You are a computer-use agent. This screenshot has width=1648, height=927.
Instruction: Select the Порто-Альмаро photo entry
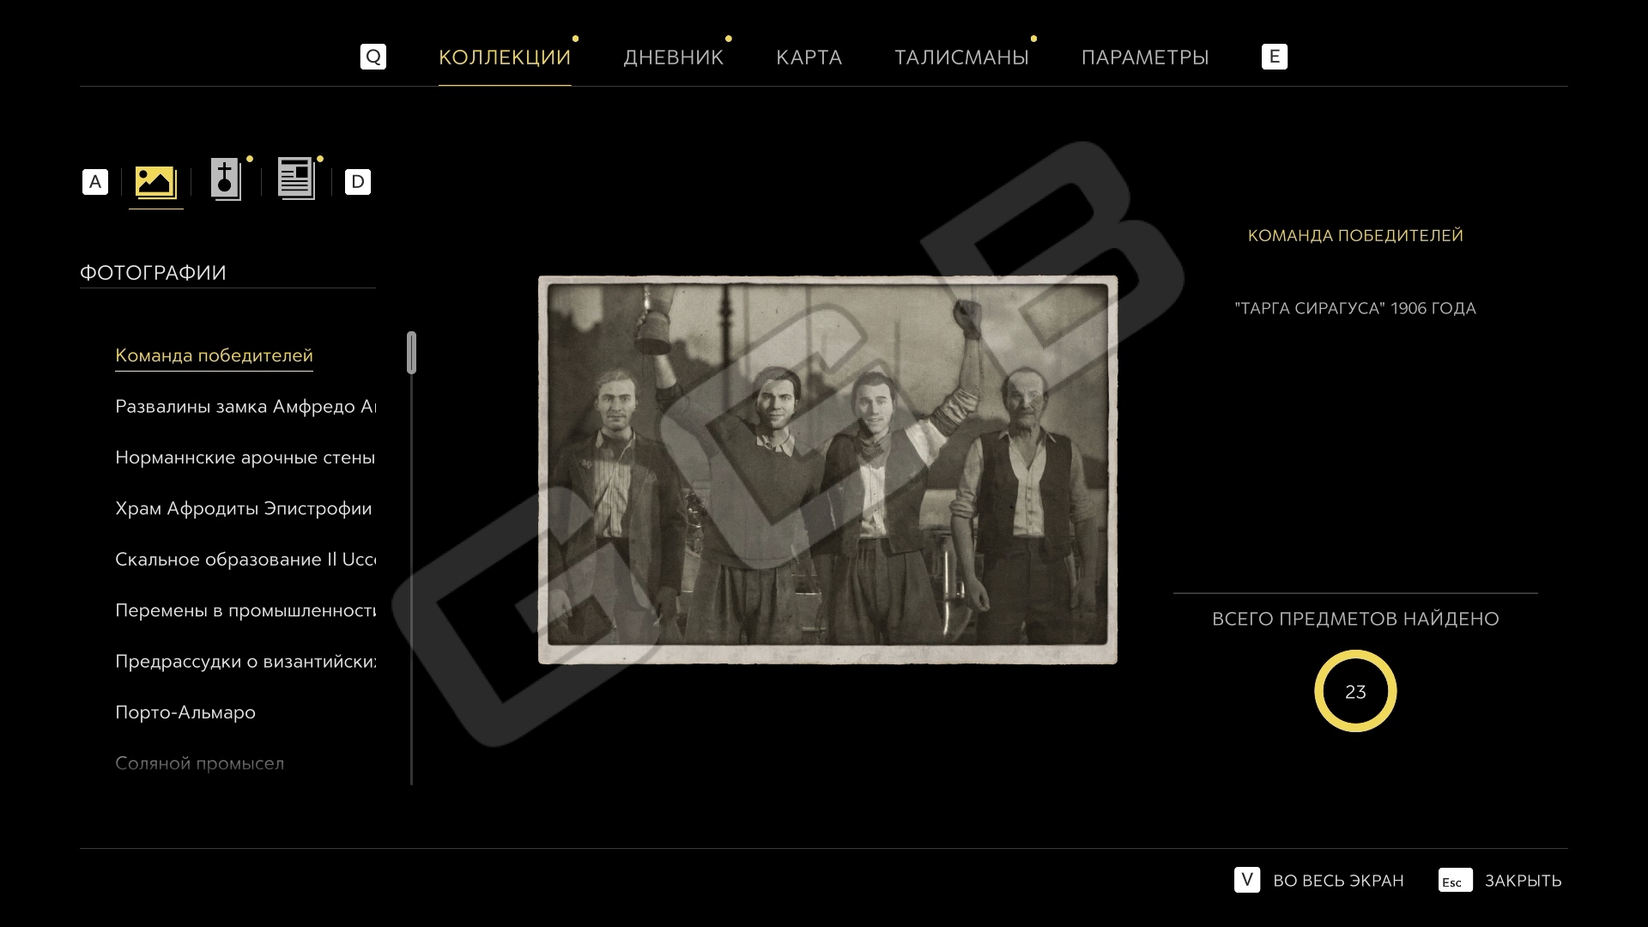point(185,712)
